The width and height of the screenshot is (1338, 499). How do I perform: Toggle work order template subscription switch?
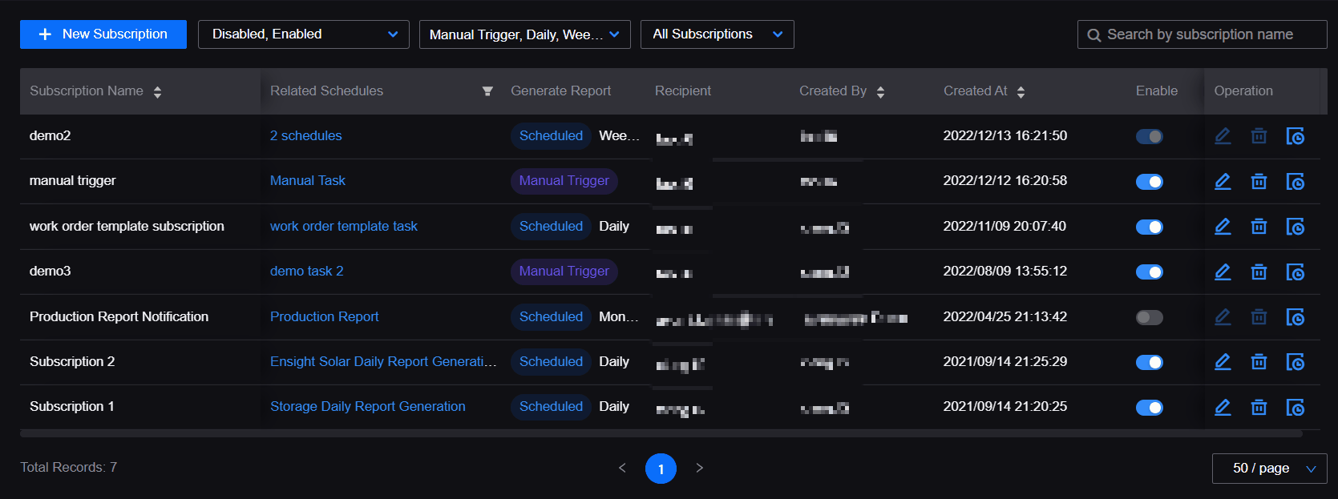(x=1150, y=227)
